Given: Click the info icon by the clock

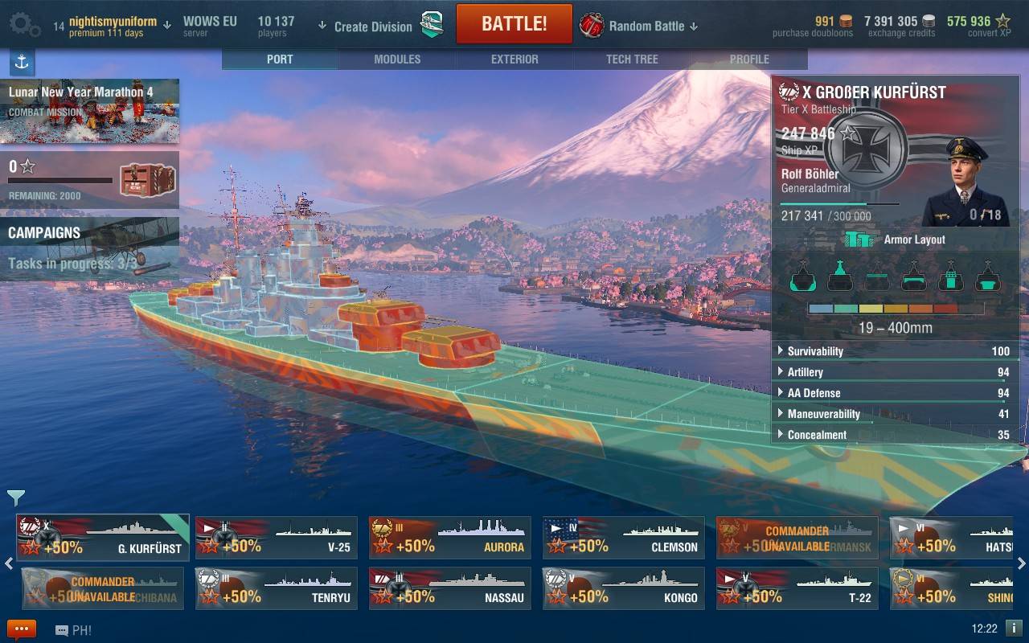Looking at the screenshot, I should [x=1014, y=629].
